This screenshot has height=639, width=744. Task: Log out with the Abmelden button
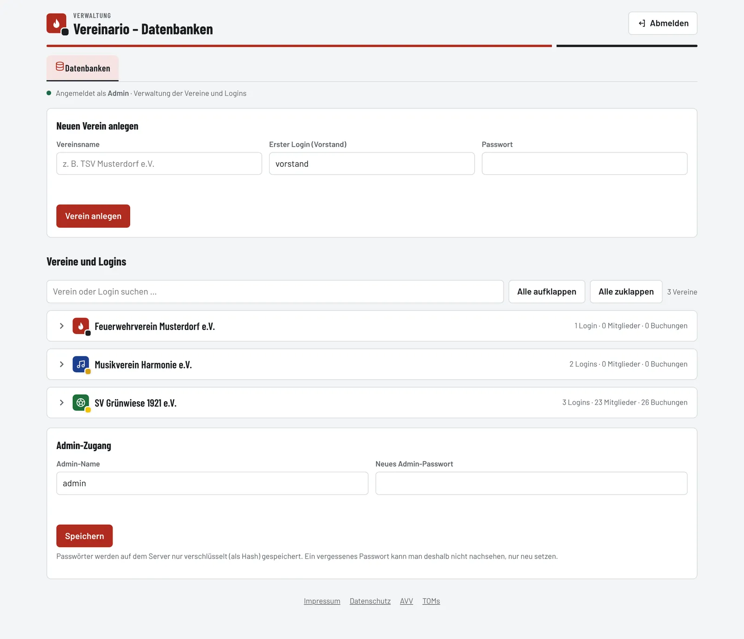tap(663, 23)
